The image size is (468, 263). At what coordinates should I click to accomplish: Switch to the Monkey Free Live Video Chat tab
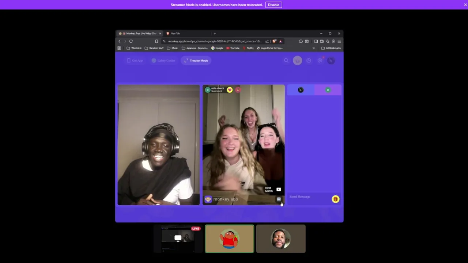tap(140, 34)
